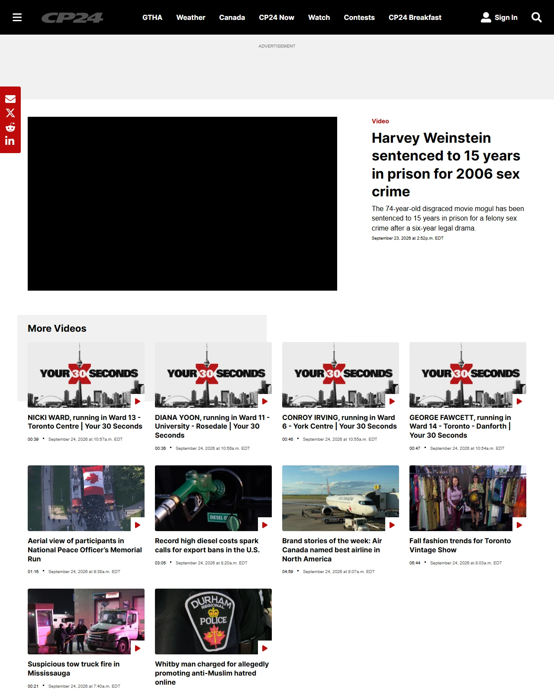
Task: Go to the Canada section
Action: click(232, 17)
